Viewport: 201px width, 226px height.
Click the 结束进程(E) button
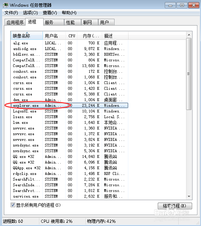pos(175,206)
